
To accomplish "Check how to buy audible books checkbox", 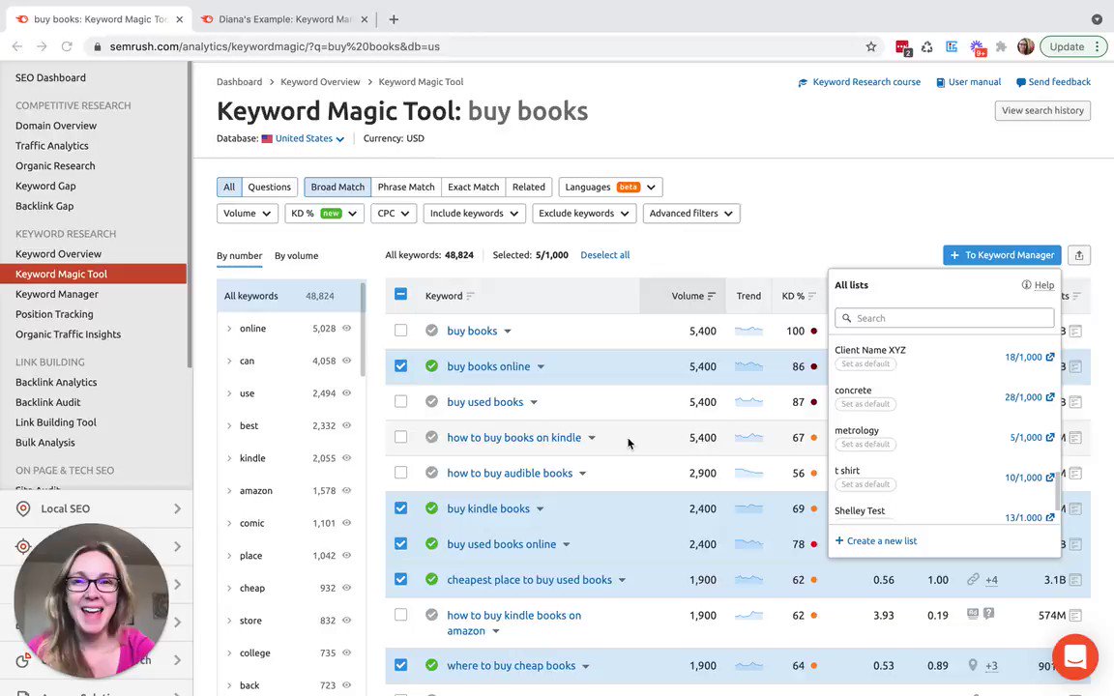I will (x=400, y=473).
